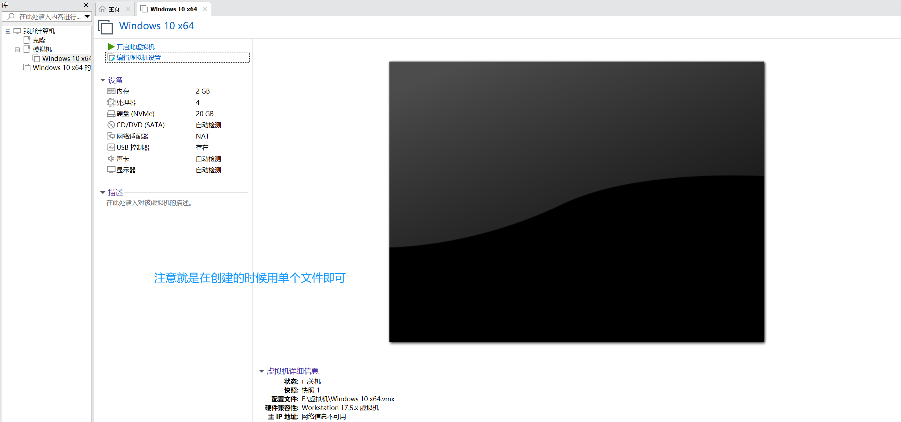
Task: Click the memory (内存) device icon
Action: [x=111, y=91]
